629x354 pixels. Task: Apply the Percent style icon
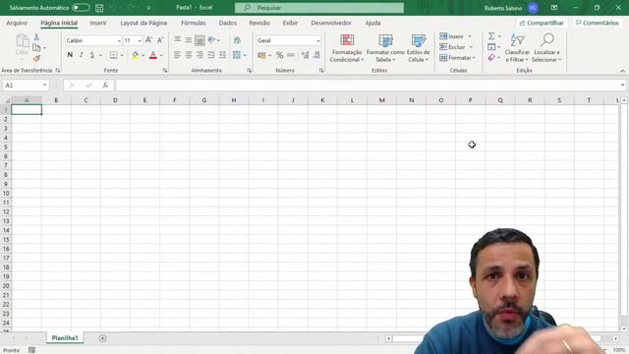(279, 55)
